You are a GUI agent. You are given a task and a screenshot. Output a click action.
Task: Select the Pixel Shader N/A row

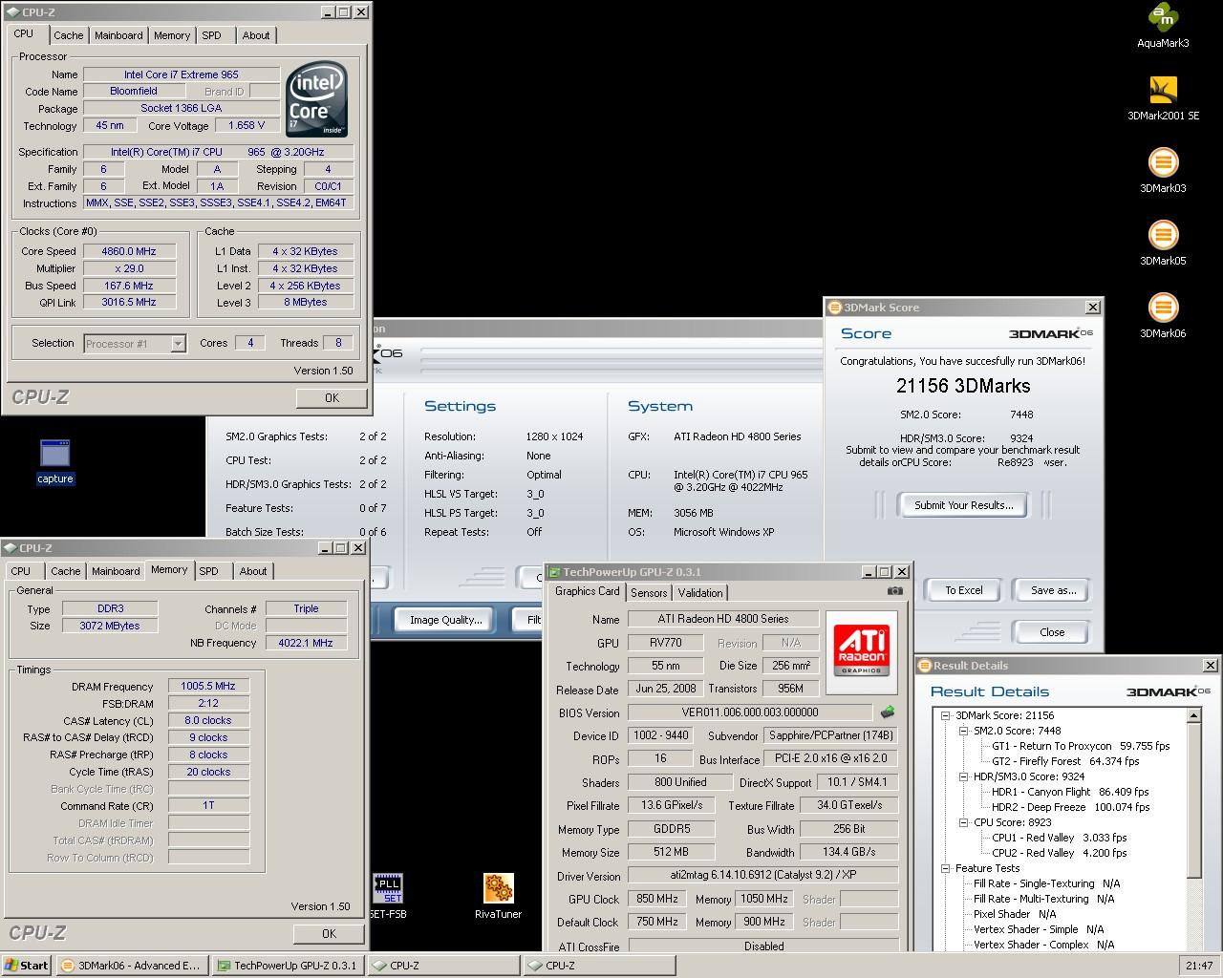(1015, 914)
